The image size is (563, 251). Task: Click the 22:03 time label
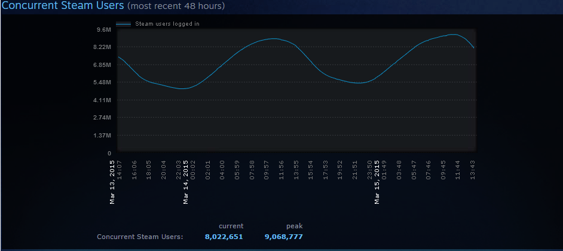179,170
